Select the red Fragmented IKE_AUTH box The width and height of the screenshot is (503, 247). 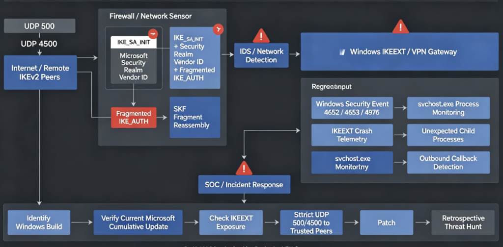(x=134, y=118)
